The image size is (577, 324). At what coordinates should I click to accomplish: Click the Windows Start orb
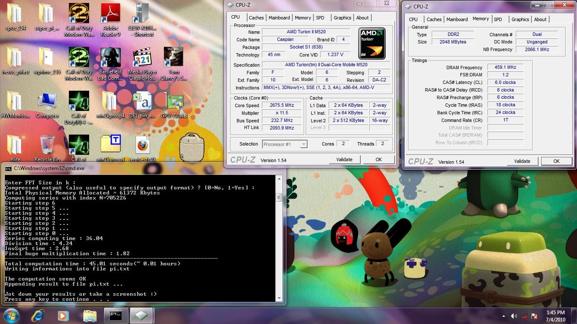click(11, 316)
